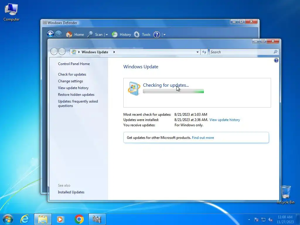The image size is (300, 225).
Task: Click Windows Update forward navigation button
Action: click(62, 51)
